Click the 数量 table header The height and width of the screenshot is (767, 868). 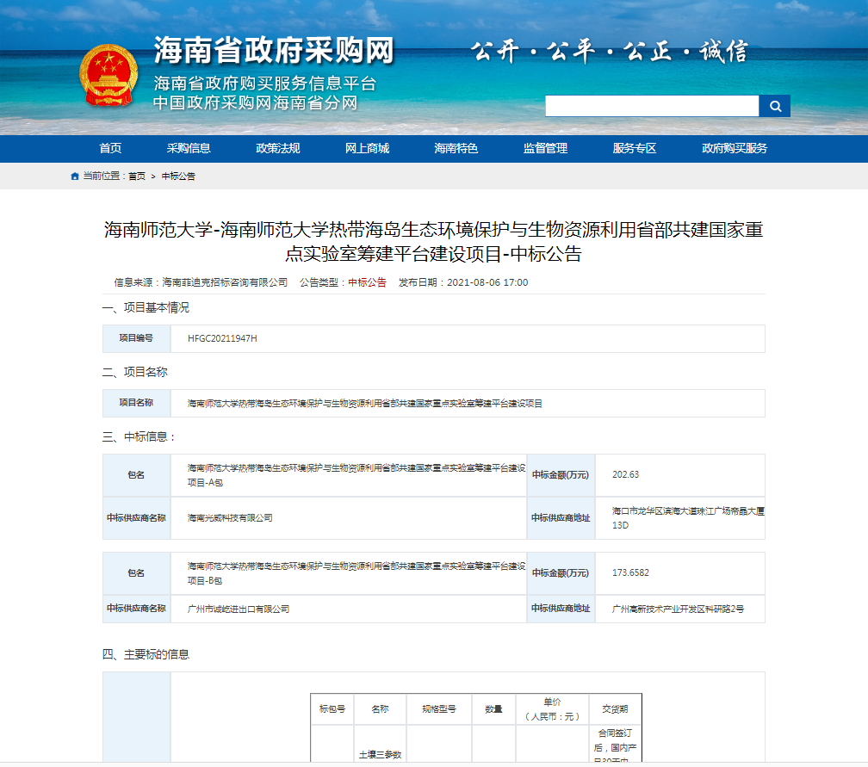[x=493, y=709]
